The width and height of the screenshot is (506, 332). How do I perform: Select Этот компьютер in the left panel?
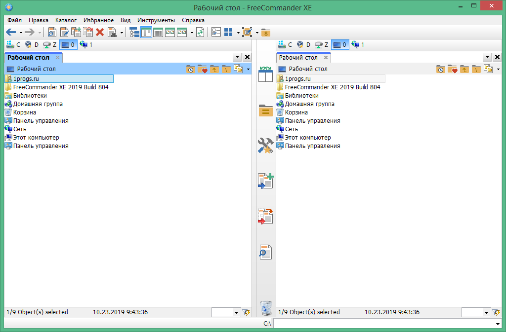pos(36,138)
